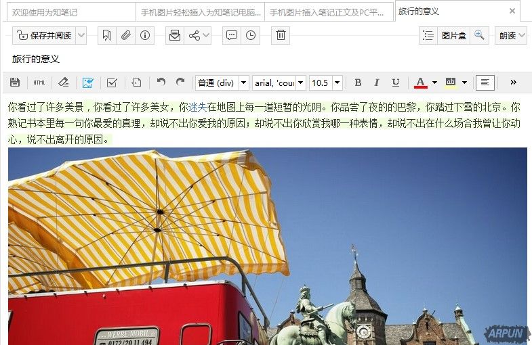Toggle bold formatting
The image size is (532, 345).
358,83
